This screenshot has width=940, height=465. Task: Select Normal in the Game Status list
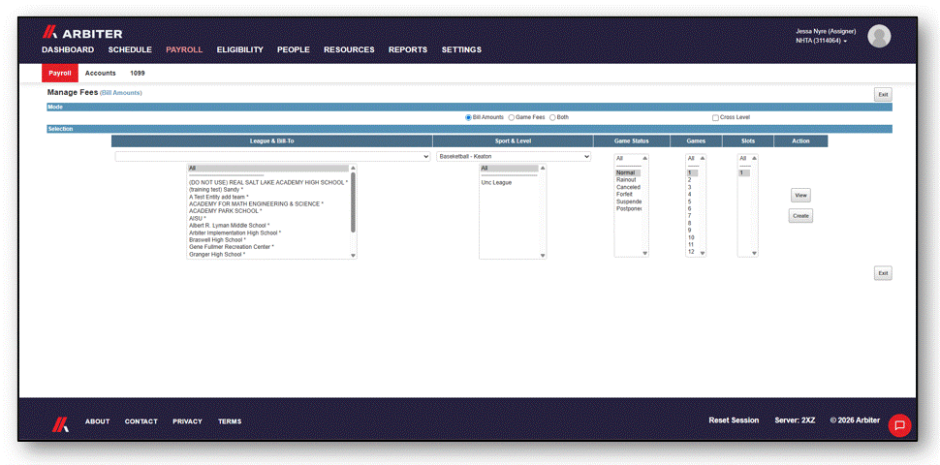point(628,172)
